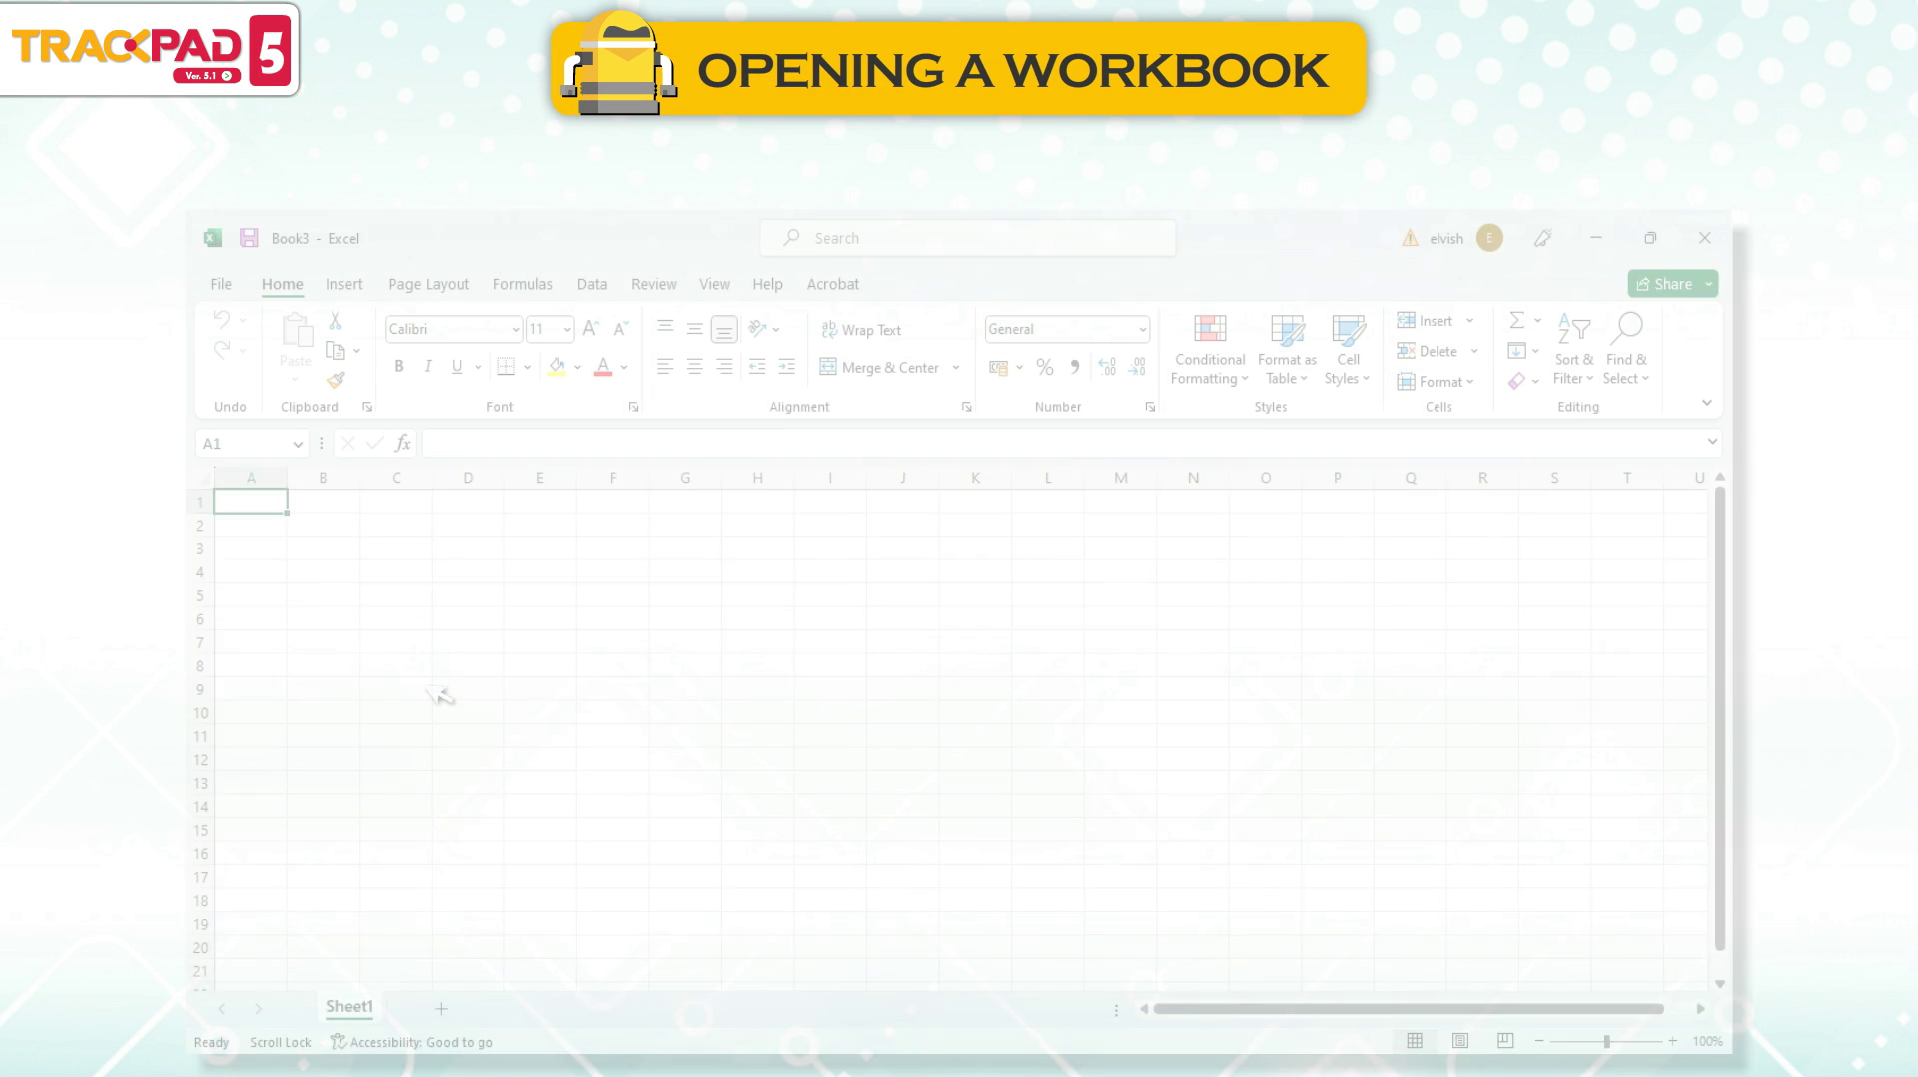This screenshot has height=1077, width=1918.
Task: Click the Save icon in title bar
Action: click(x=249, y=238)
